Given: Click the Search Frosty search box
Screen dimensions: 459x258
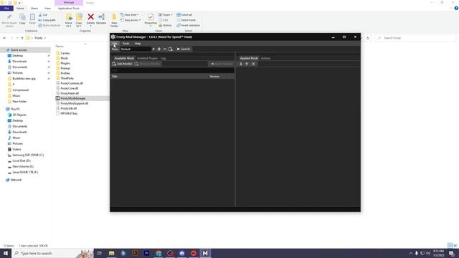Looking at the screenshot, I should (415, 38).
